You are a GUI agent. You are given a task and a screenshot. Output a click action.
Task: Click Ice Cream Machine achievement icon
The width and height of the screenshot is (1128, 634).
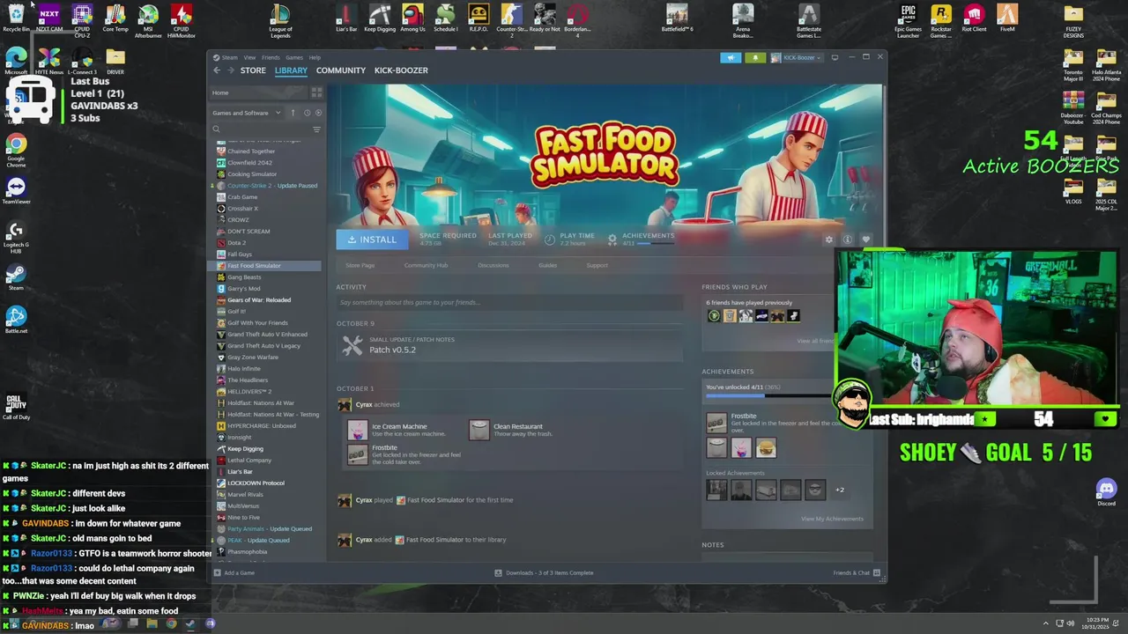click(357, 430)
